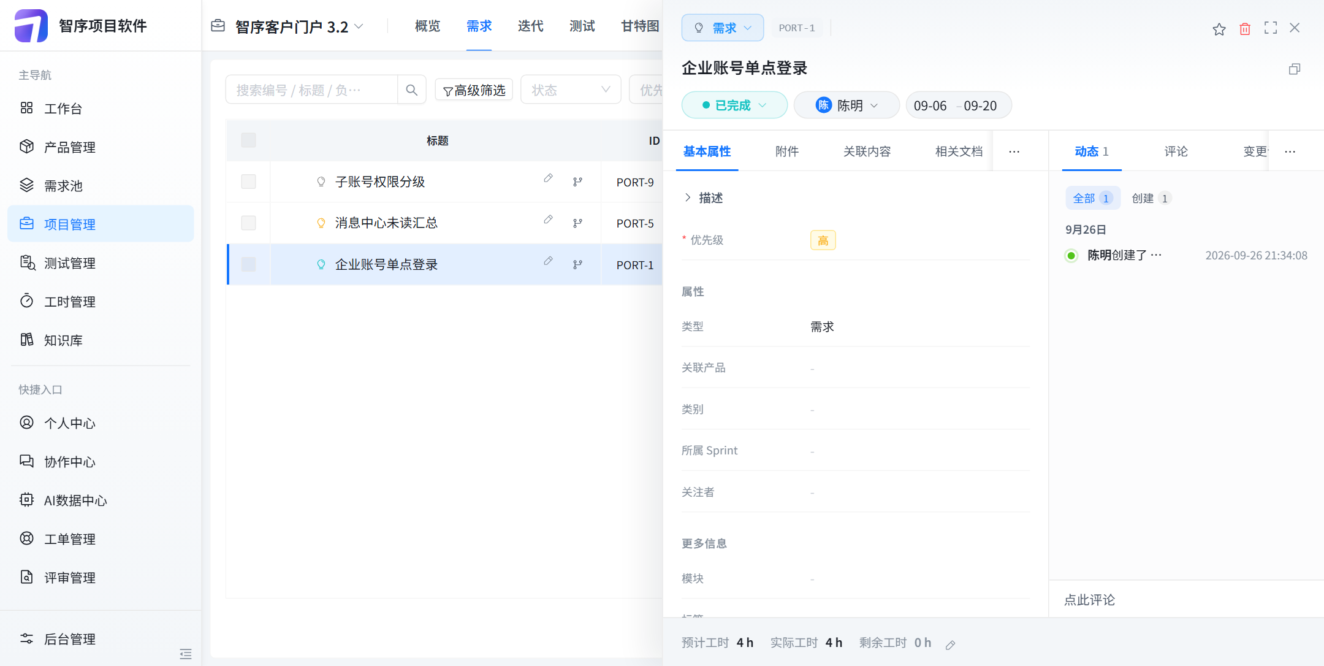Copy the requirement title icon
This screenshot has height=666, width=1324.
coord(1295,69)
